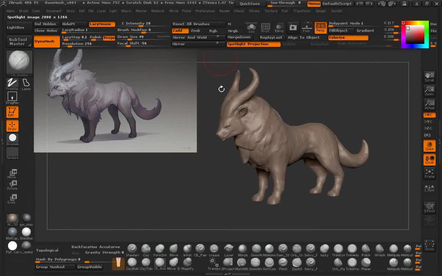Toggle Local transformations button
Viewport: 442px width, 276px height.
(x=430, y=159)
